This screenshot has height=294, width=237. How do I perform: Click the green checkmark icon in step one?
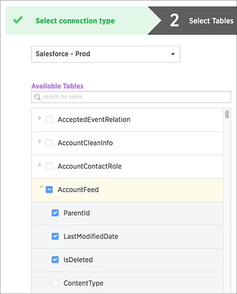[18, 20]
